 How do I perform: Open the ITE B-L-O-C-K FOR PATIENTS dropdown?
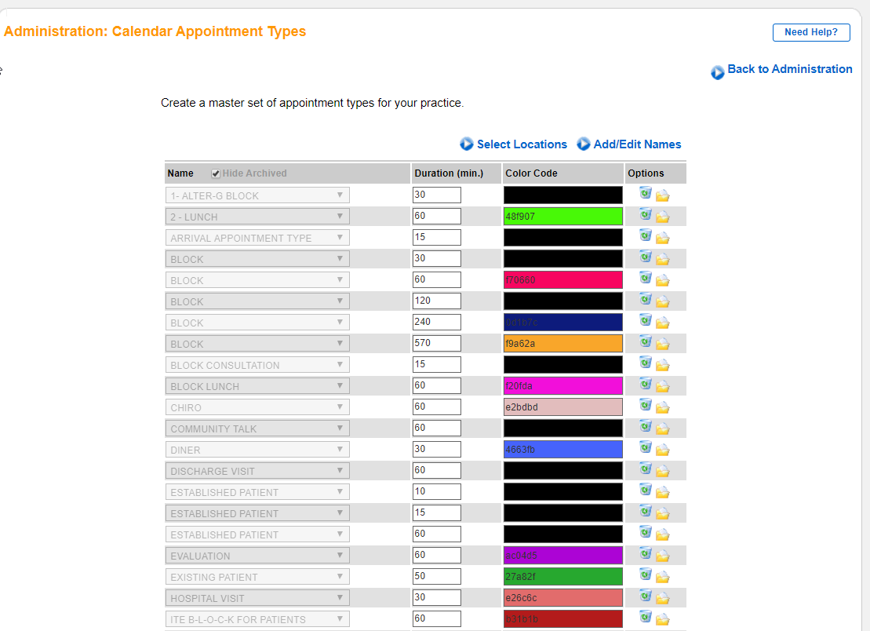(257, 619)
